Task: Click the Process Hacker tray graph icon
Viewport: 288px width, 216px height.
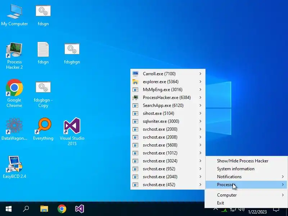Action: pos(224,210)
